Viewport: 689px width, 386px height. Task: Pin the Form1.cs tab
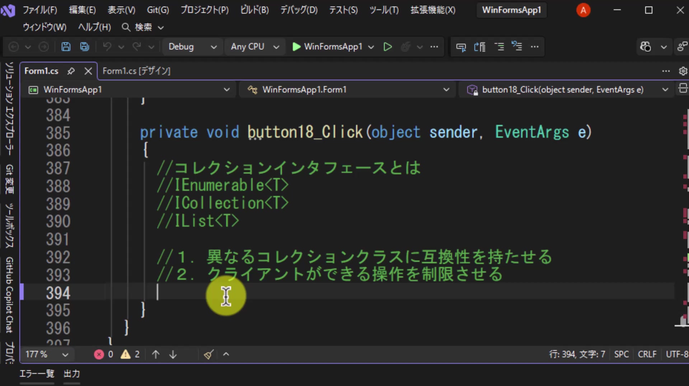pyautogui.click(x=71, y=71)
